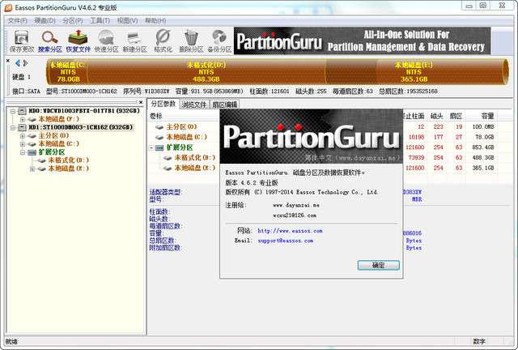
Task: Open the 工具(T) menu
Action: click(100, 20)
